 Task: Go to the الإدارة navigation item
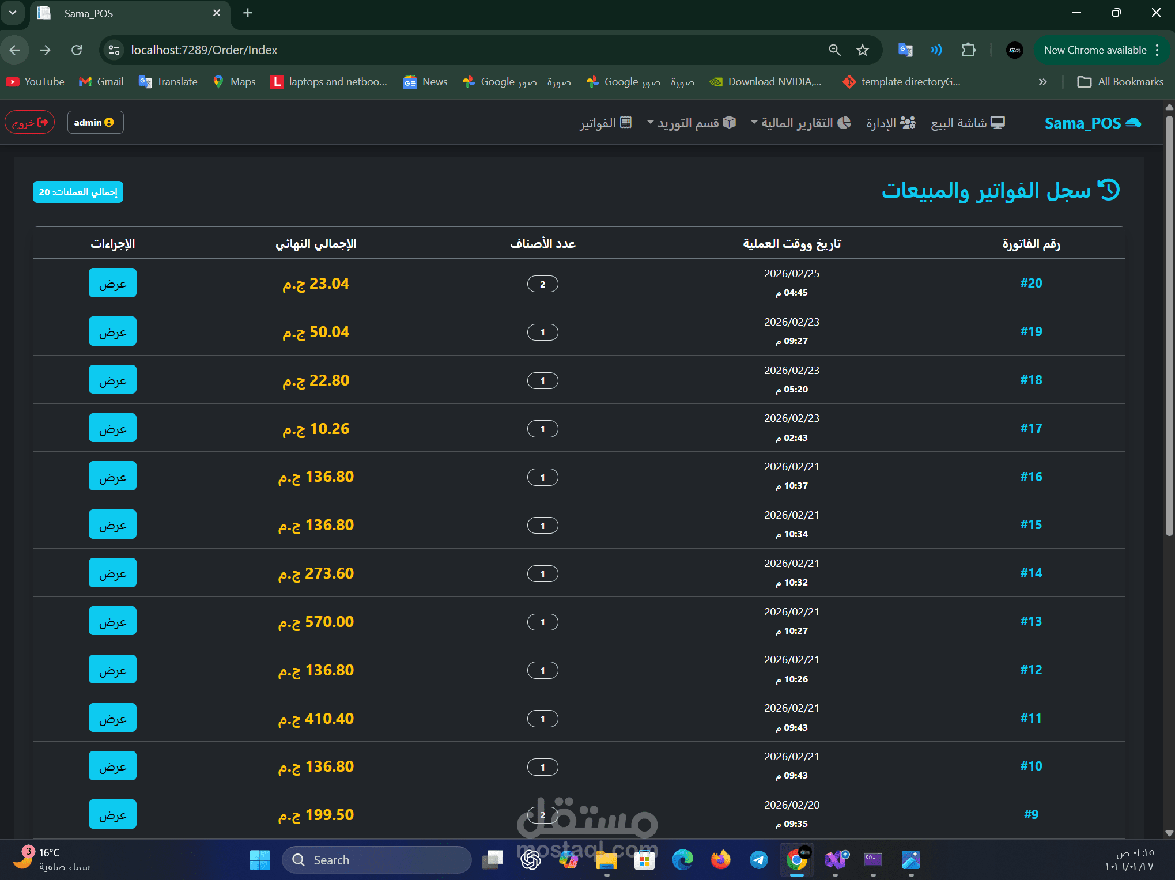tap(890, 123)
